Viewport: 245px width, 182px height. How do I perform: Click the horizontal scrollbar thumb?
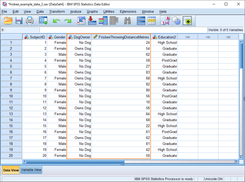[x=75, y=161]
